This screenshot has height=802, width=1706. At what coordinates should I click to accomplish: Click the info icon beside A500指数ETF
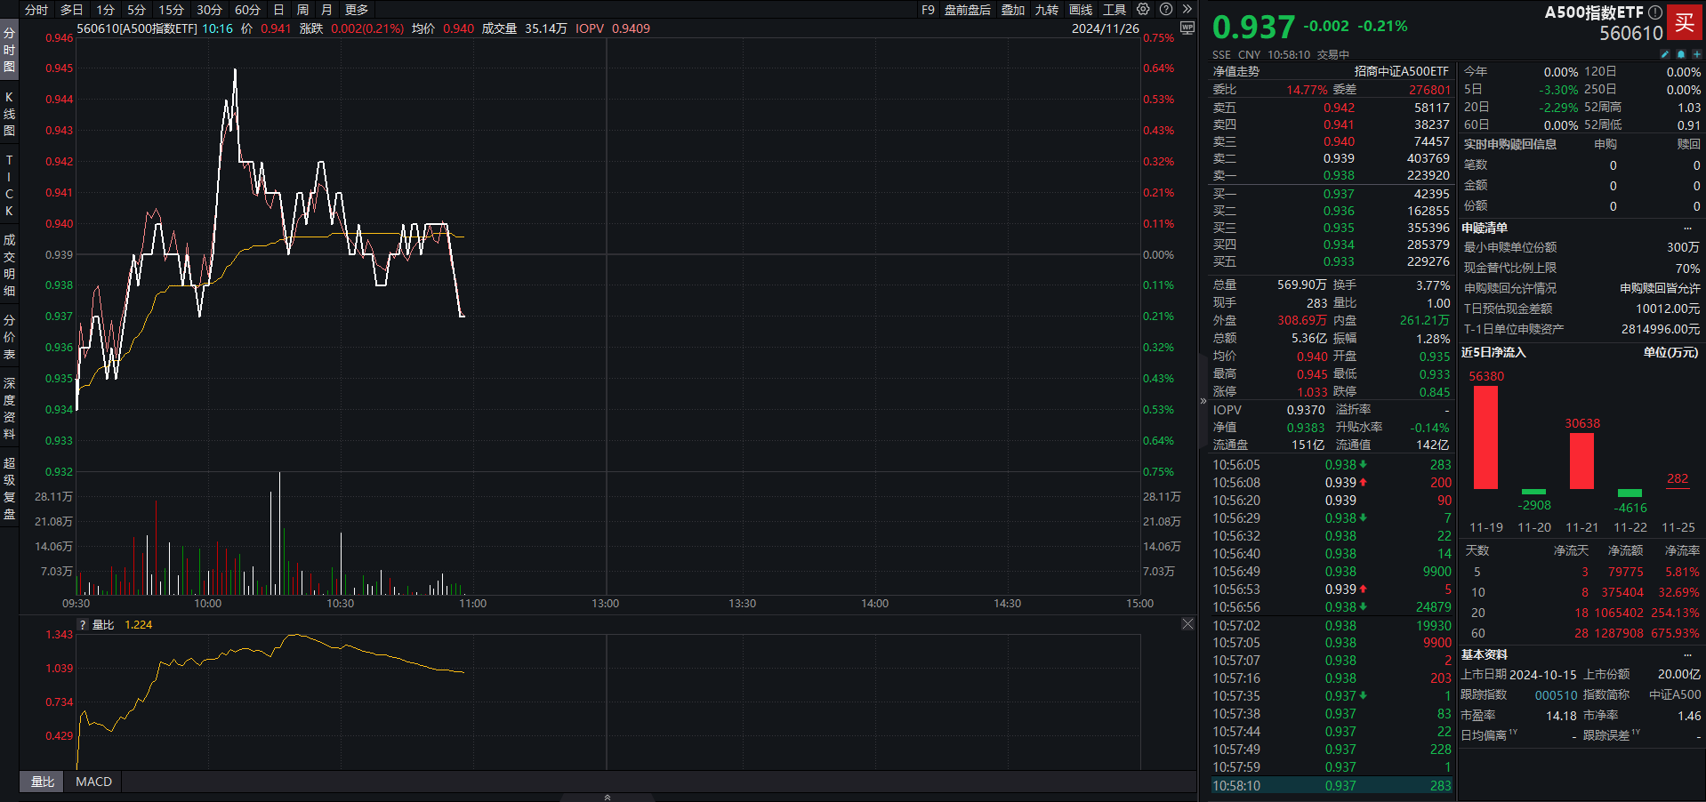click(1655, 12)
